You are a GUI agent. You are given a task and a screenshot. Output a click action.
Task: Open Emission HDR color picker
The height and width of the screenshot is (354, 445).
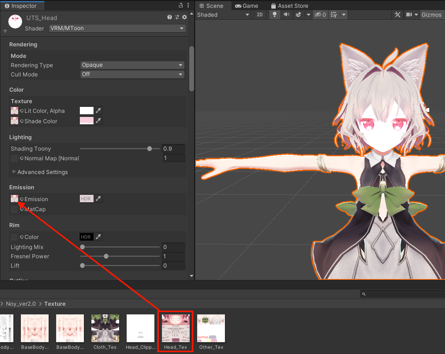[86, 199]
